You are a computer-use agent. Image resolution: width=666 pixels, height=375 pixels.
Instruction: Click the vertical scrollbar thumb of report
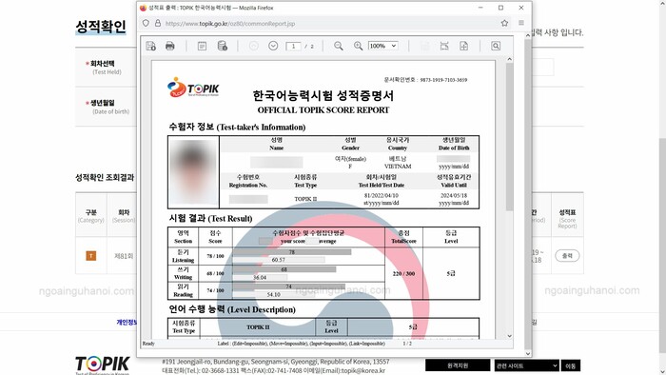[510, 137]
